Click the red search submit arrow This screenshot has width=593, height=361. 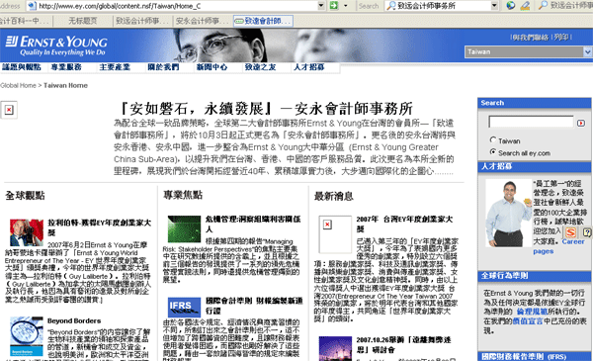(x=581, y=123)
